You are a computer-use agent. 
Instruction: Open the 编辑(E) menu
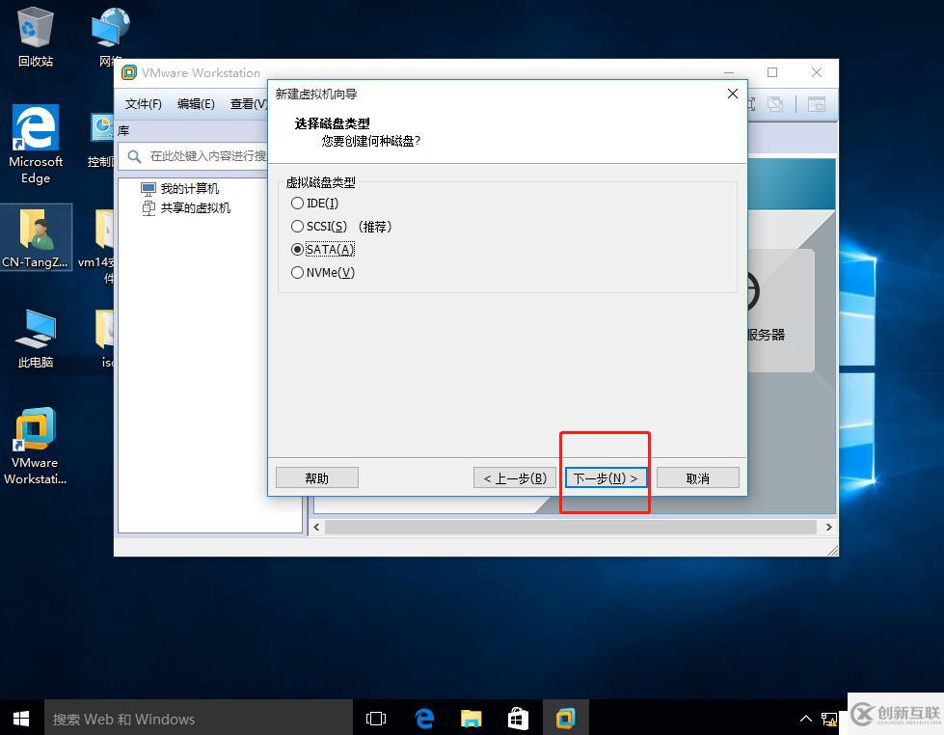(196, 104)
